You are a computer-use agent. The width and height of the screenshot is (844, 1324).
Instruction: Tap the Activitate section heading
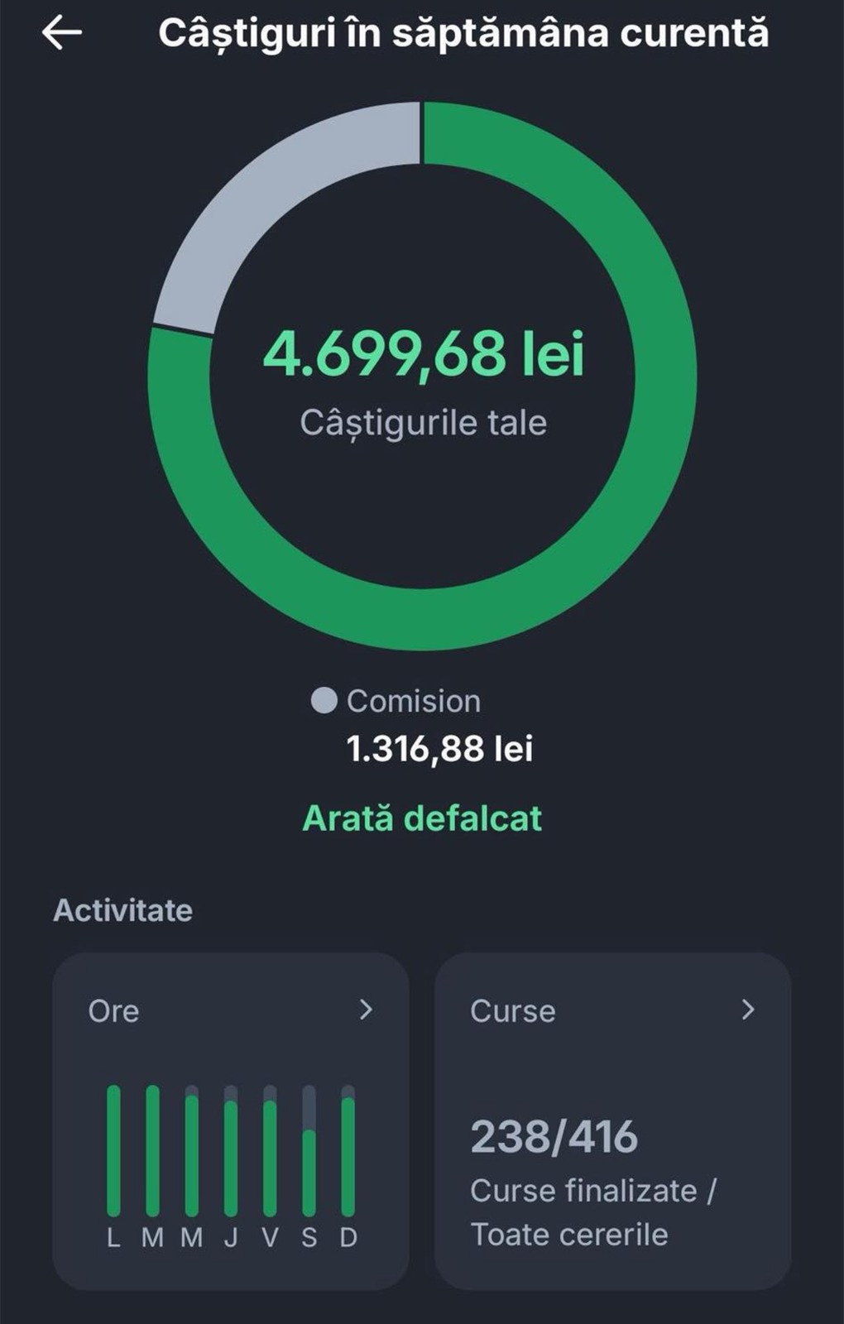122,910
